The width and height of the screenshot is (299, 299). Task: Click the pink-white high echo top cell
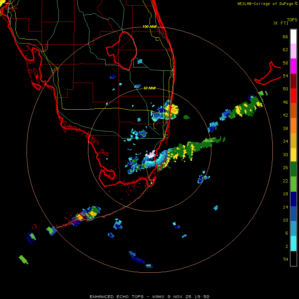click(151, 154)
